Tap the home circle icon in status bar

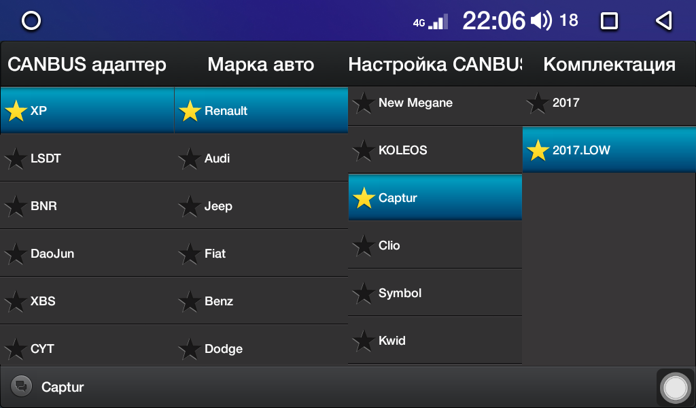pos(31,21)
